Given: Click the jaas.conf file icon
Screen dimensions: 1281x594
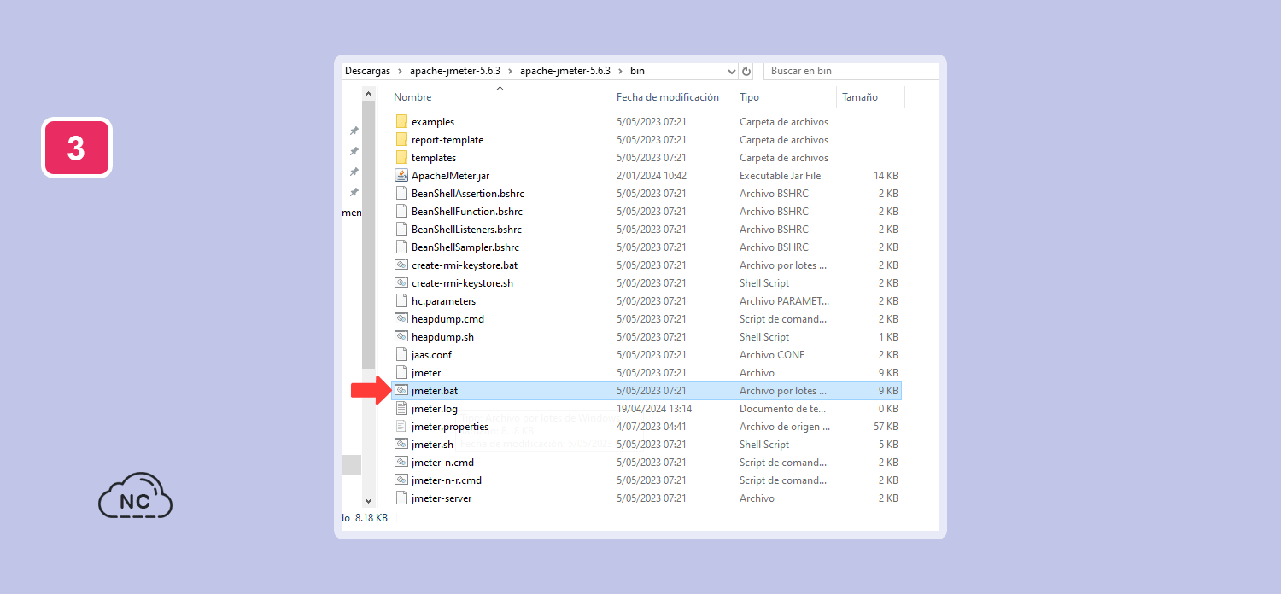Looking at the screenshot, I should (401, 354).
